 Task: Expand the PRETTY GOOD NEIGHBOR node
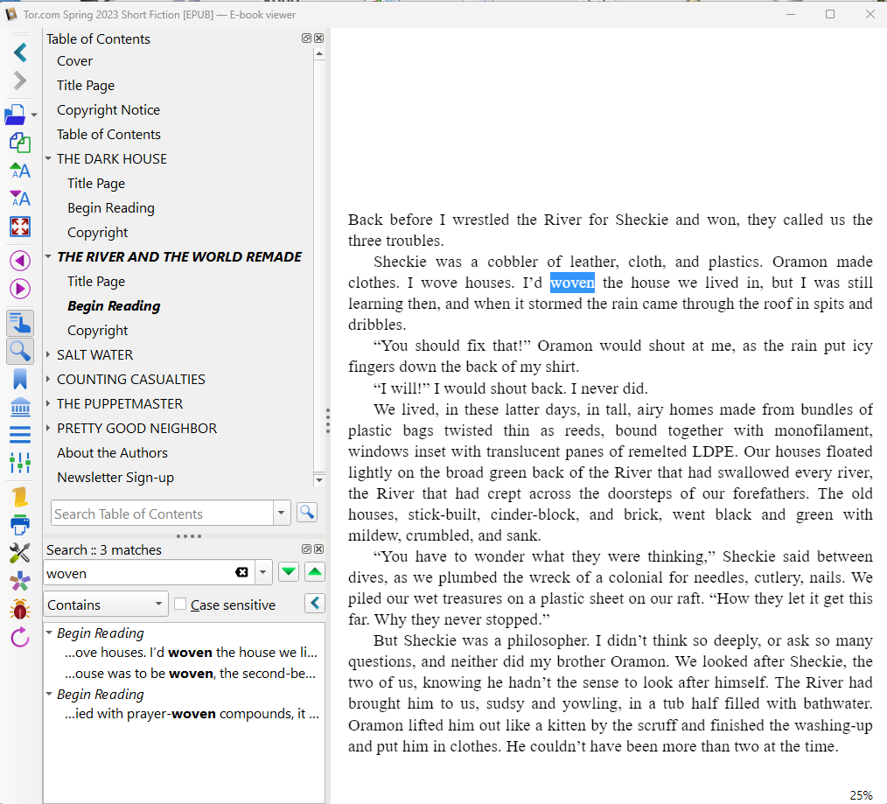click(49, 429)
